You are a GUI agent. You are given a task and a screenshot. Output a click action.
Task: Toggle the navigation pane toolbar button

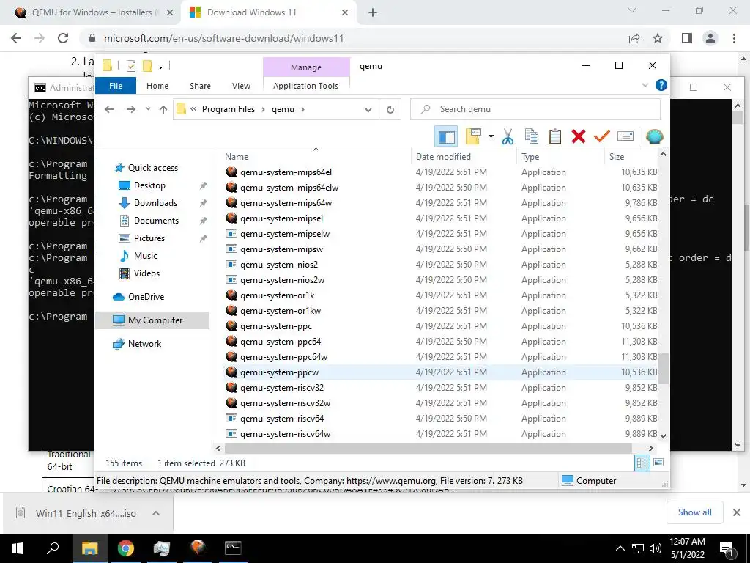(446, 137)
